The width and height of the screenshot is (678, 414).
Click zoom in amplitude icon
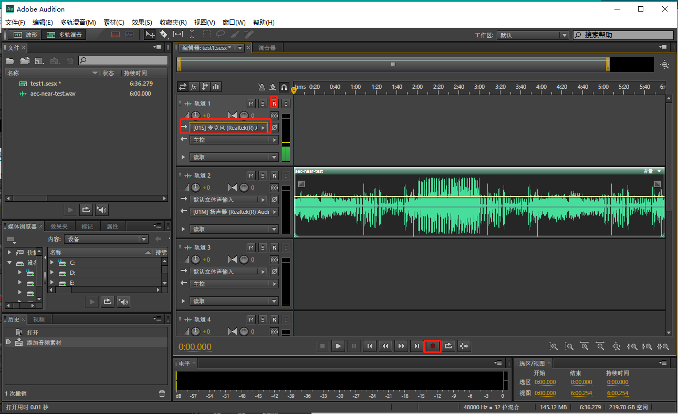pos(554,347)
